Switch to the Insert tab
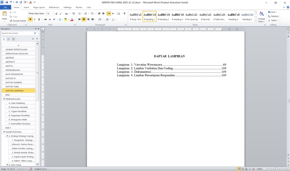Screen dimensions: 290x171 point(26,8)
